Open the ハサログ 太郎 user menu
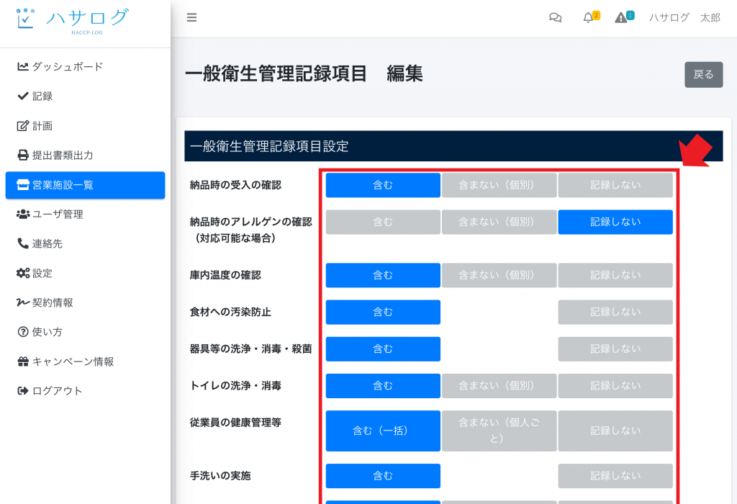737x504 pixels. pyautogui.click(x=684, y=18)
